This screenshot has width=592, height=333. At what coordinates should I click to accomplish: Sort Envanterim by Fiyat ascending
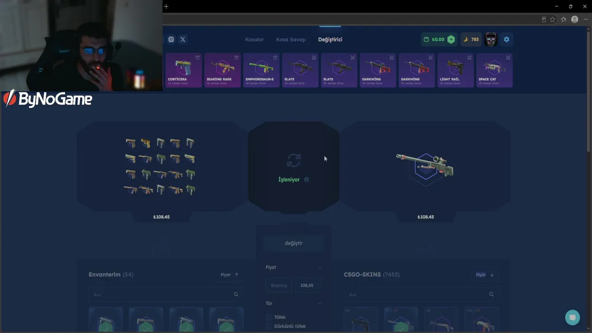pyautogui.click(x=229, y=275)
